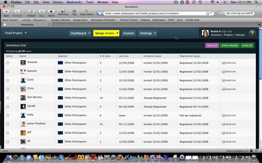Click the Invite all button
Screen dimensions: 262x163
(x=247, y=45)
